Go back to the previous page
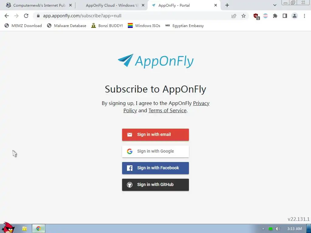The width and height of the screenshot is (311, 233). click(7, 16)
